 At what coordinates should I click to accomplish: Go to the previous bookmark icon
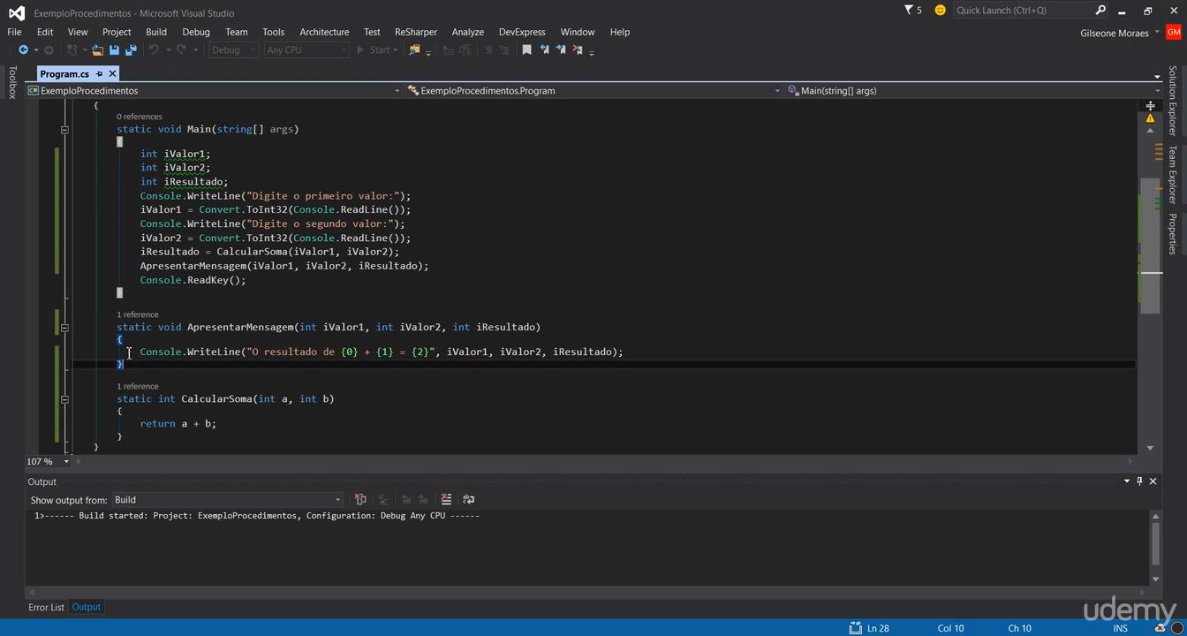pyautogui.click(x=544, y=50)
